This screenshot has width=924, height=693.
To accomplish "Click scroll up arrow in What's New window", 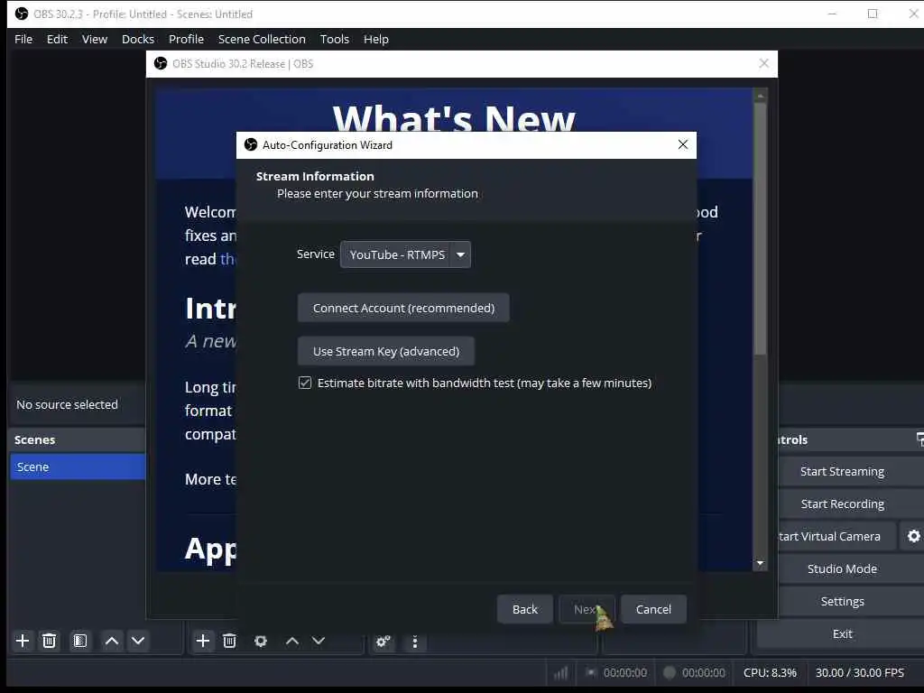I will [x=760, y=96].
